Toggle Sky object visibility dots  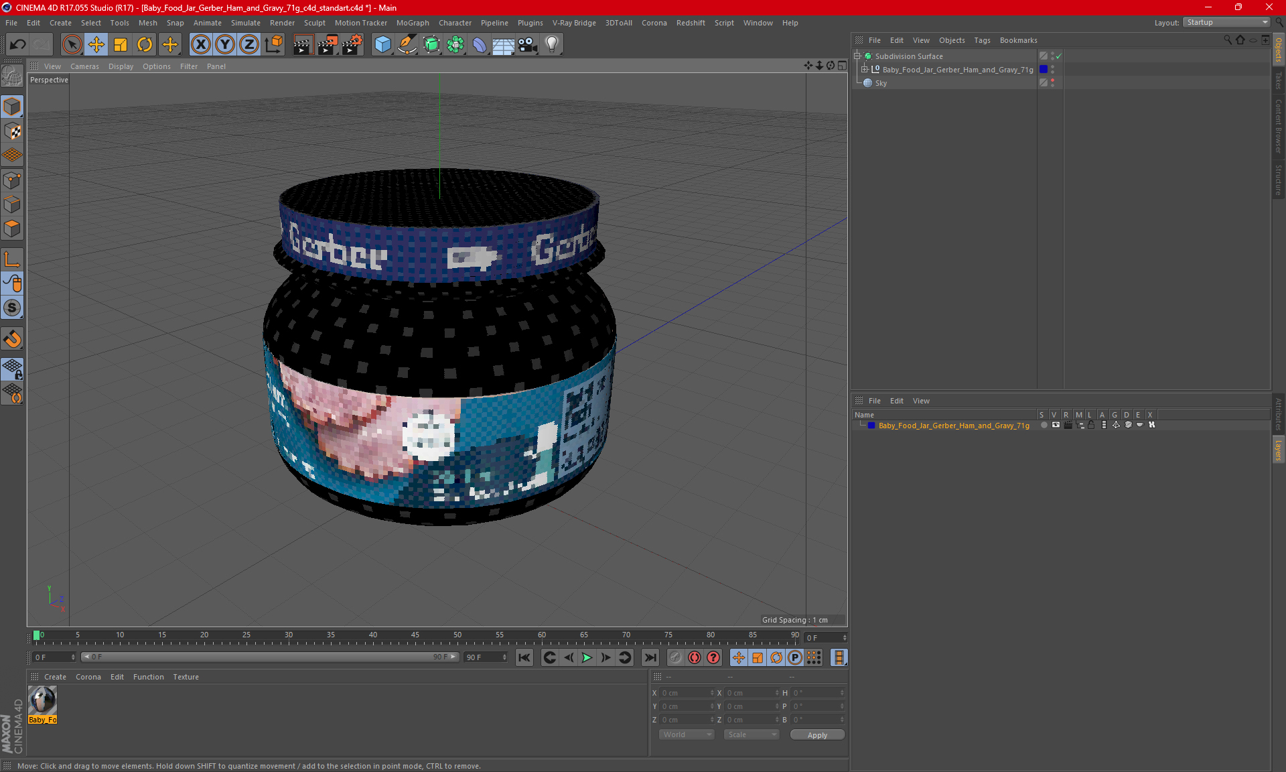[1052, 83]
